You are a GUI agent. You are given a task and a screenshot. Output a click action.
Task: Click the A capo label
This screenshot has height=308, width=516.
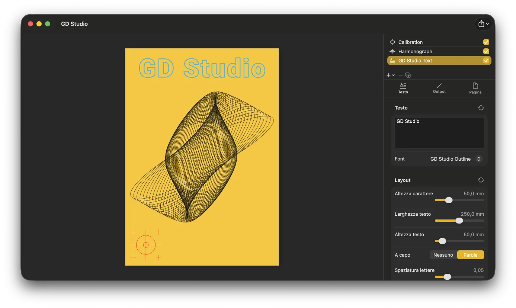pos(403,255)
